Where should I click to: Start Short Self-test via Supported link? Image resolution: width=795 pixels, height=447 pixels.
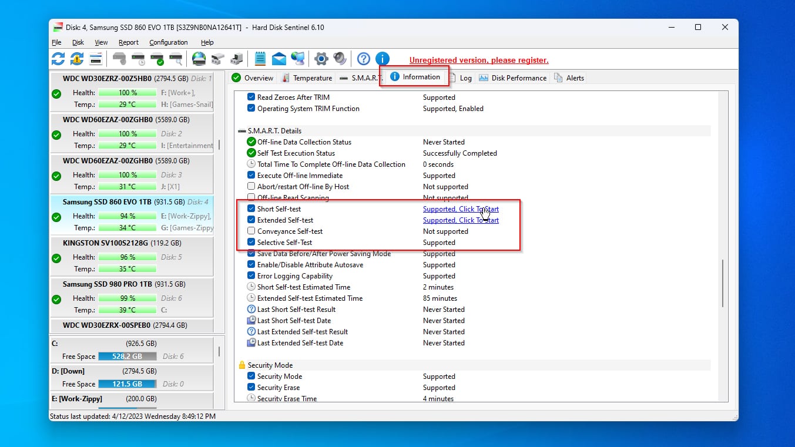pos(460,209)
